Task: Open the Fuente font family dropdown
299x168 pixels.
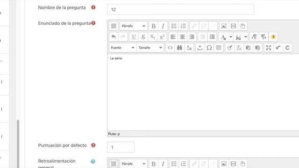Action: (122, 48)
